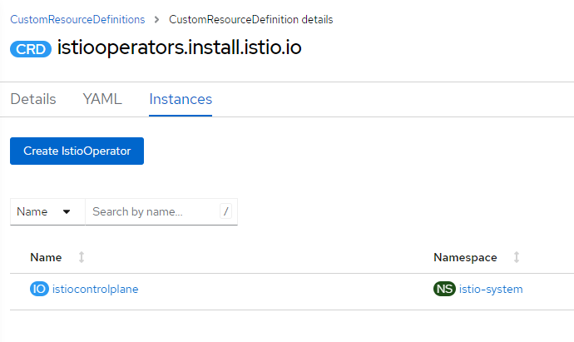Image resolution: width=574 pixels, height=342 pixels.
Task: Click the breadcrumb separator chevron
Action: (x=156, y=19)
